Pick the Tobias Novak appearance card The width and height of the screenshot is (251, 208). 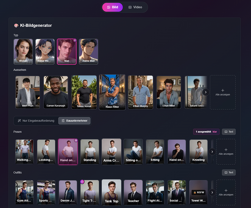click(x=84, y=92)
